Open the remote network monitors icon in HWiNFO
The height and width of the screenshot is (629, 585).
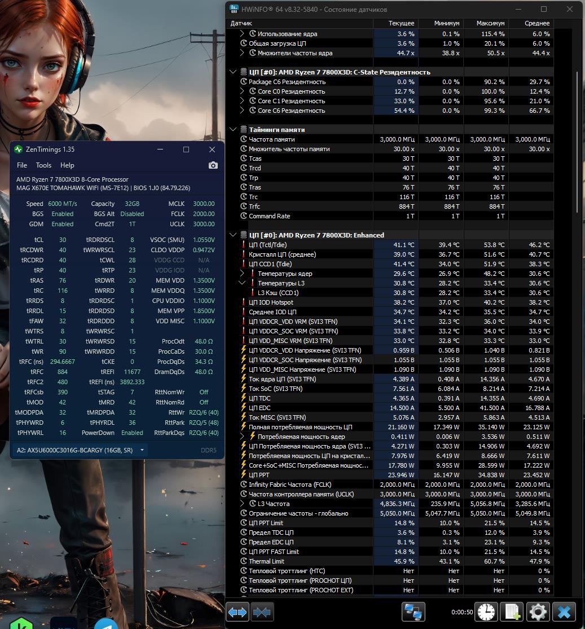pyautogui.click(x=414, y=612)
